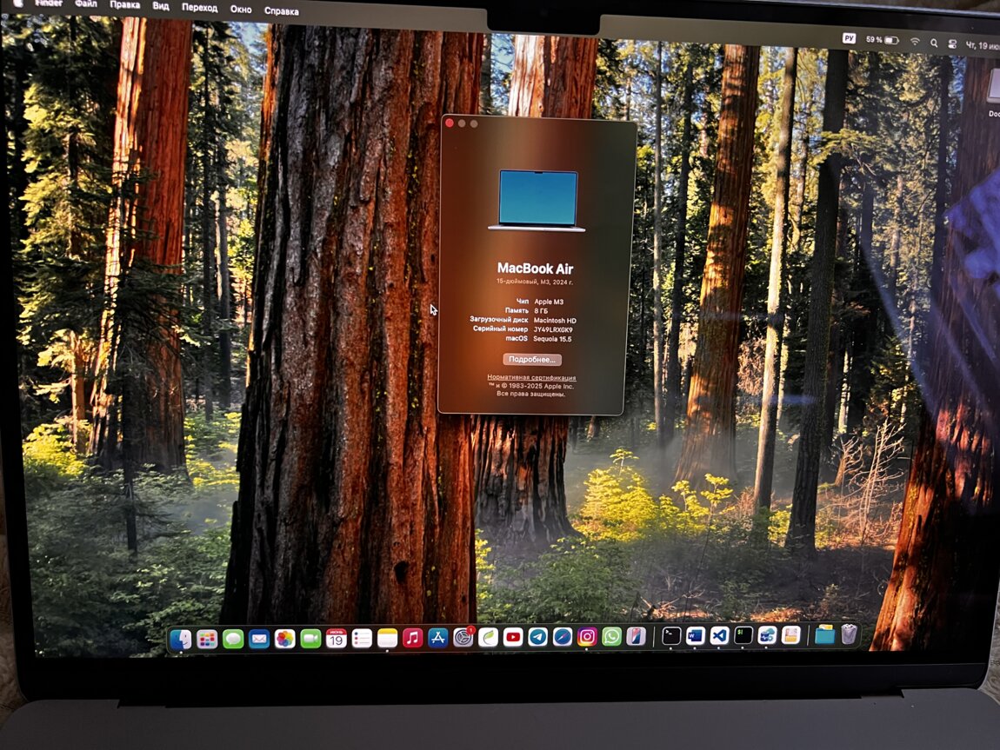
Task: Open WhatsApp in the Dock
Action: 612,637
